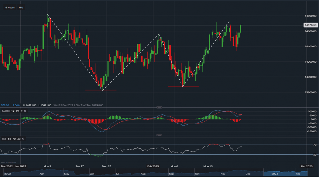Image resolution: width=319 pixels, height=177 pixels.
Task: Close the MACD indicator with its X
Action: (25, 111)
